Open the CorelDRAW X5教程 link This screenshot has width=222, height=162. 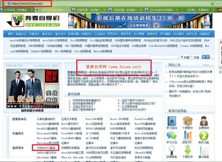point(72,133)
